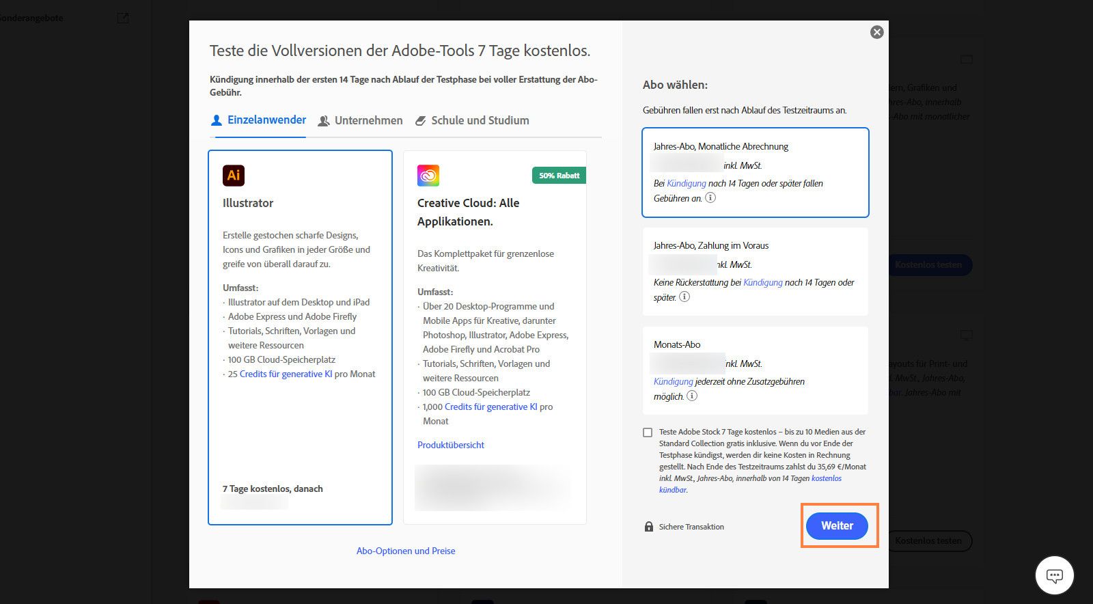
Task: Click info icon in Monats-Abo plan
Action: tap(692, 396)
